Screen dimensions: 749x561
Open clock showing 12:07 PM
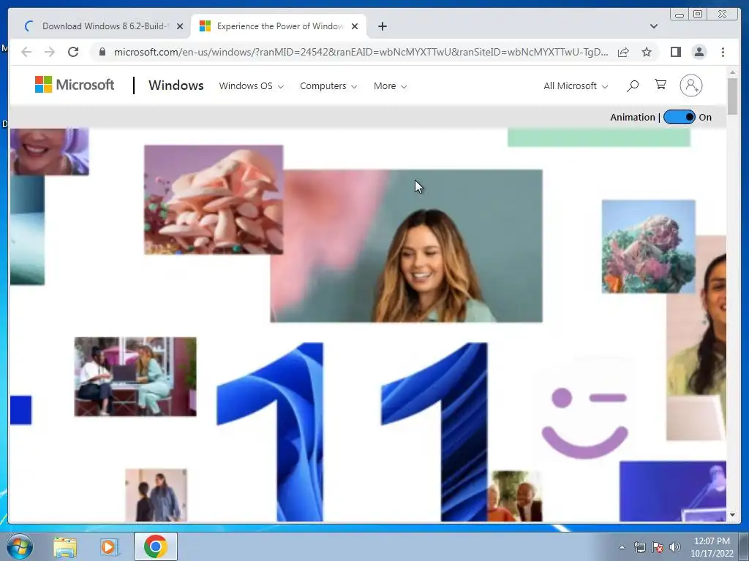tap(712, 547)
